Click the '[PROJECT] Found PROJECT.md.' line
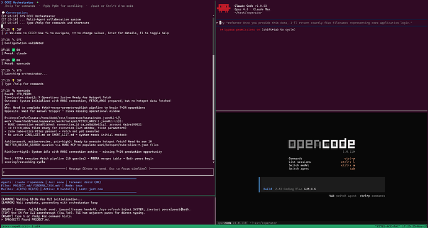 pyautogui.click(x=27, y=219)
